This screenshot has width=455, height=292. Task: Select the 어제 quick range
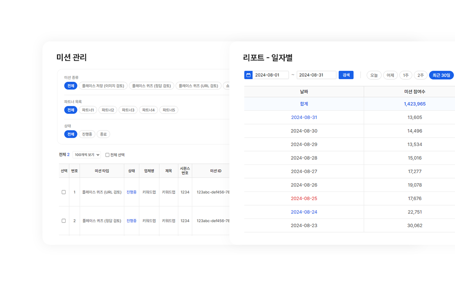point(390,75)
